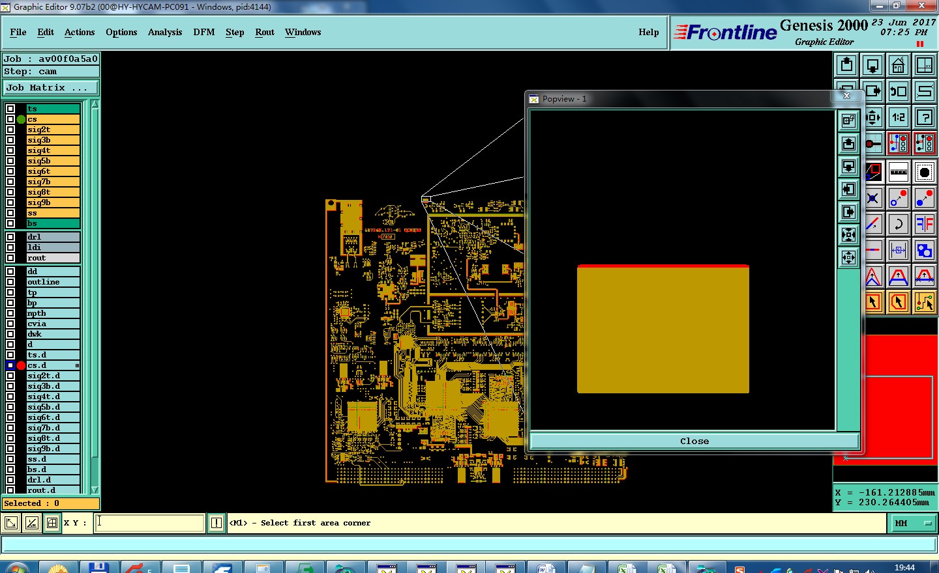Open the Analysis menu
The width and height of the screenshot is (939, 573).
point(165,32)
